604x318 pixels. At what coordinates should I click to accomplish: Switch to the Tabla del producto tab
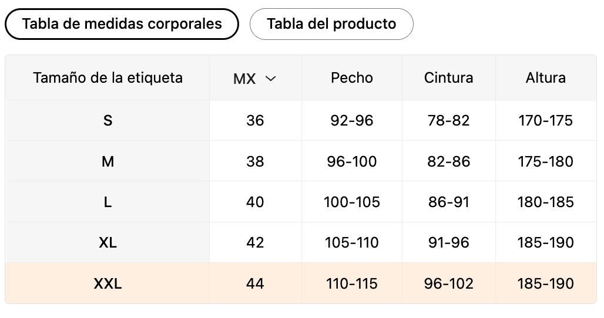[331, 24]
